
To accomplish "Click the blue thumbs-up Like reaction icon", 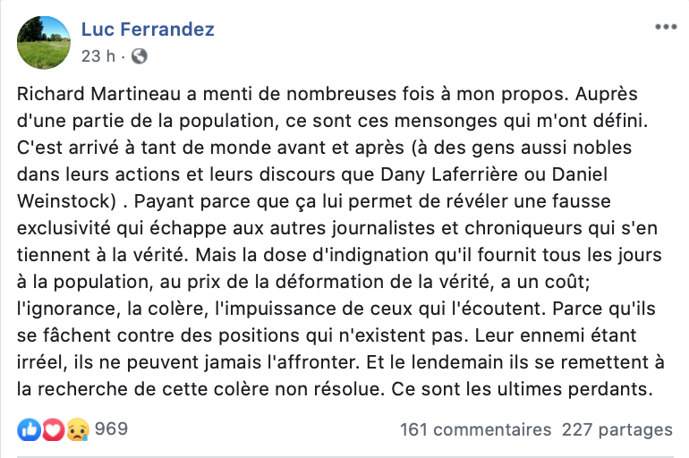I will tap(29, 429).
